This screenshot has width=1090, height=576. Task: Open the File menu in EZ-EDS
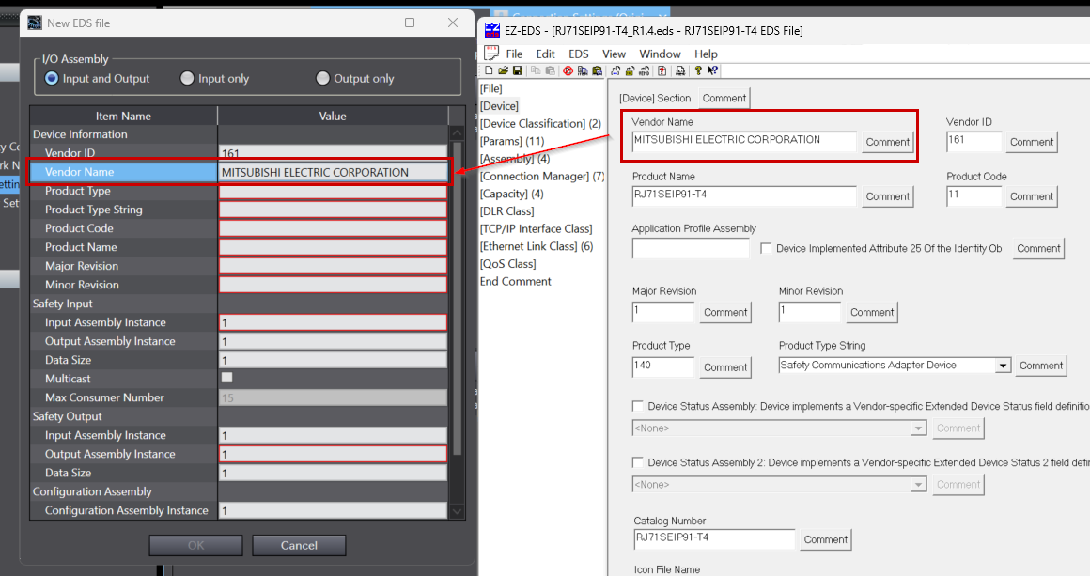pos(514,54)
